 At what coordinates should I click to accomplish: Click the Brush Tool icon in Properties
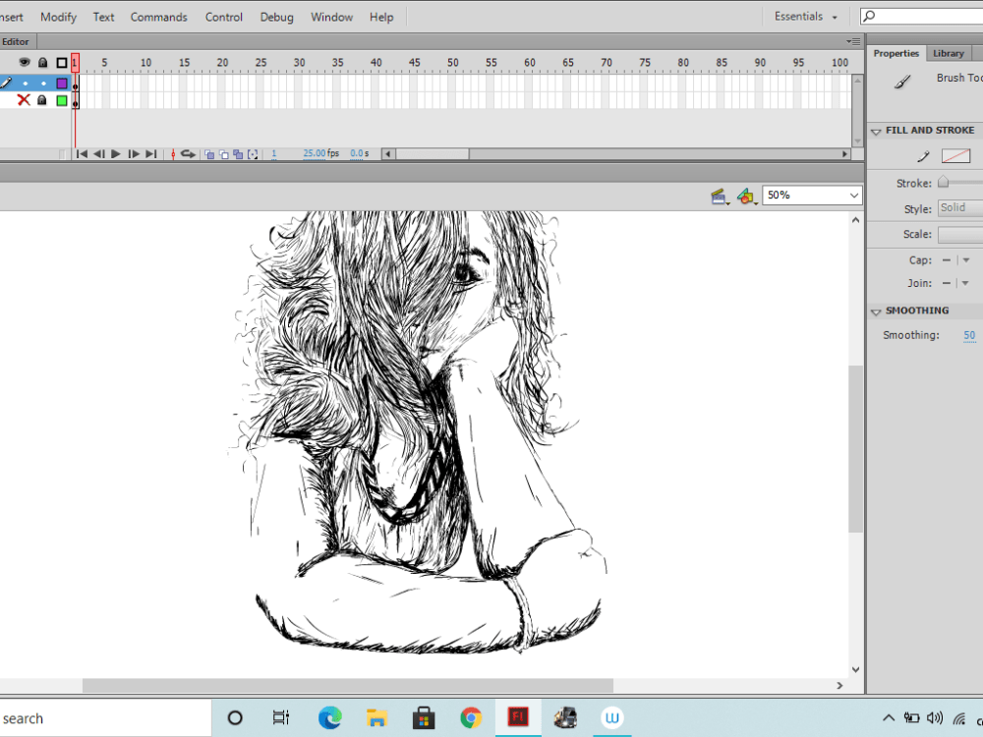902,82
